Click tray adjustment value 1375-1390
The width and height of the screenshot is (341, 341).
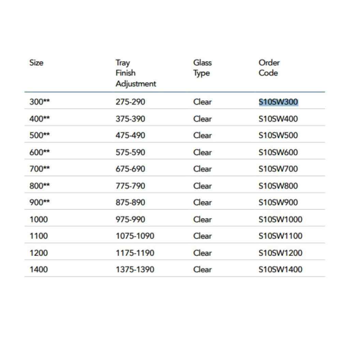point(135,269)
